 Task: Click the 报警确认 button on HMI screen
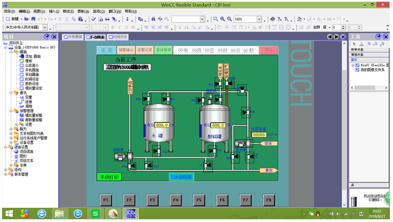point(126,50)
